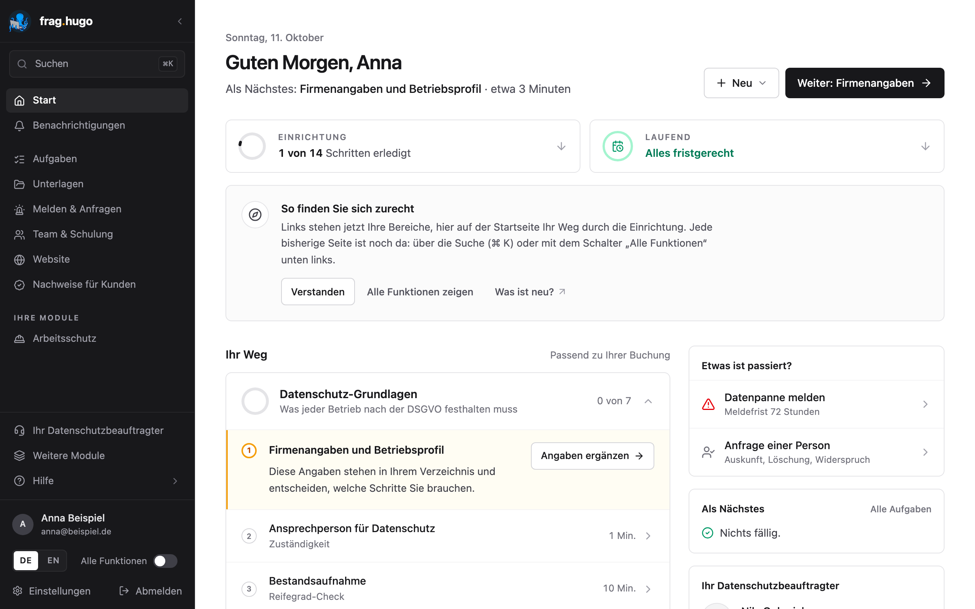
Task: Click Weiter: Firmenangaben button
Action: [864, 83]
